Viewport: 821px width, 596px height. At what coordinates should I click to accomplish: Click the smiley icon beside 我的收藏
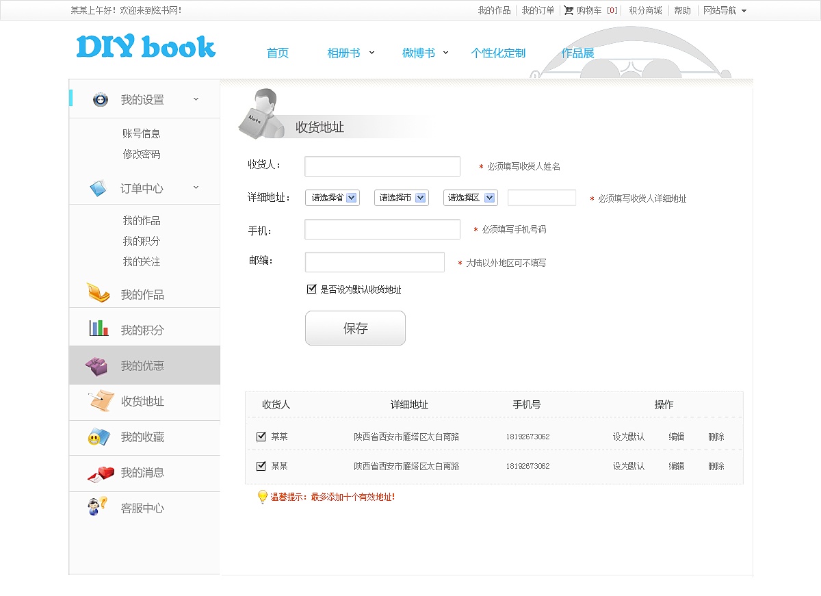click(99, 437)
